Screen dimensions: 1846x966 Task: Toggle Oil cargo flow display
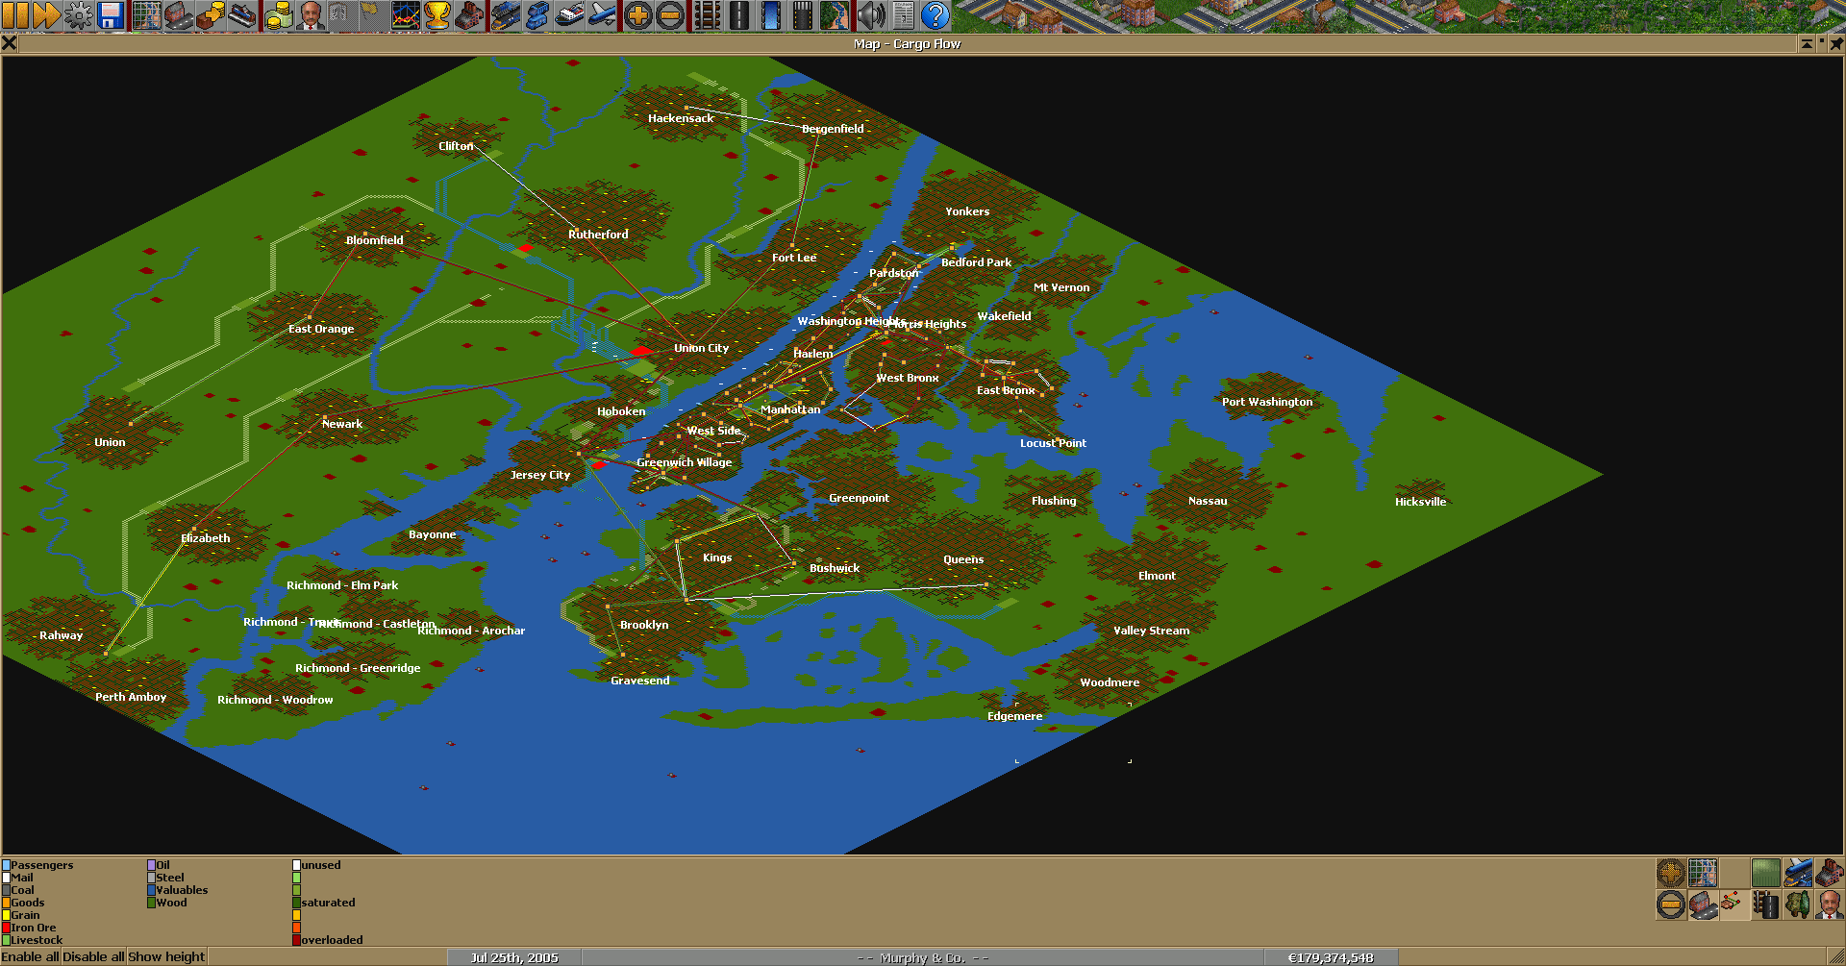click(159, 865)
